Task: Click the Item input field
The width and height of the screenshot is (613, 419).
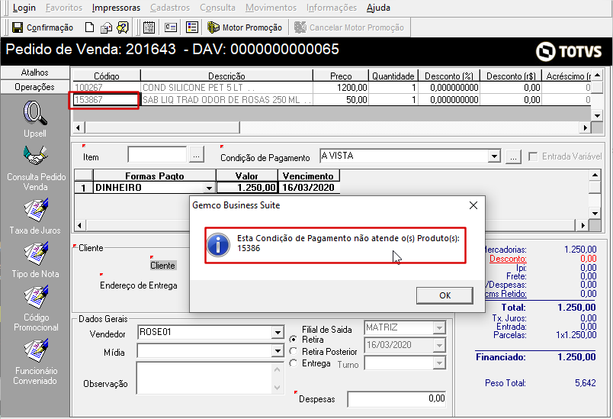Action: coord(157,154)
